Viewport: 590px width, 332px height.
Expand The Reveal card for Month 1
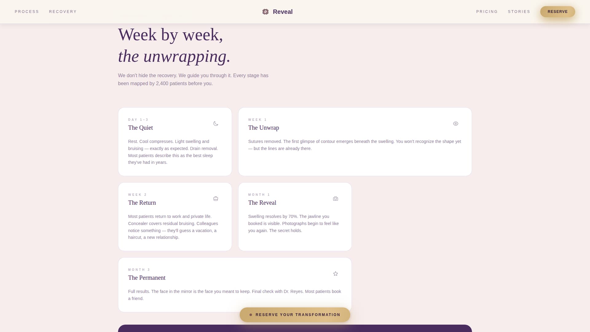[295, 216]
